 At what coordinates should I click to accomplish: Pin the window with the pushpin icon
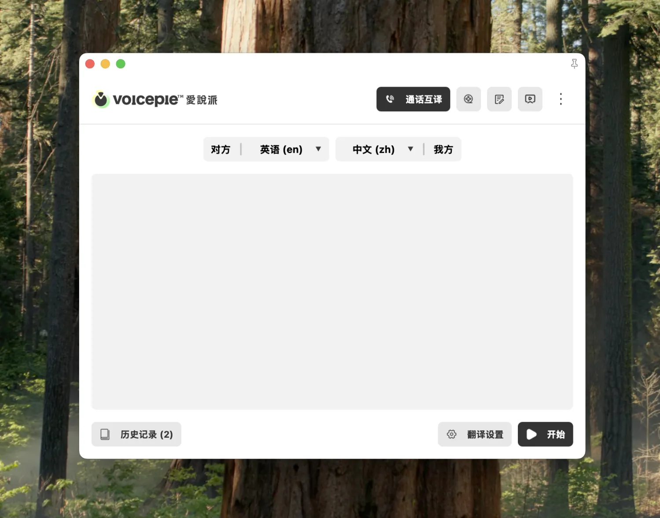pos(574,64)
